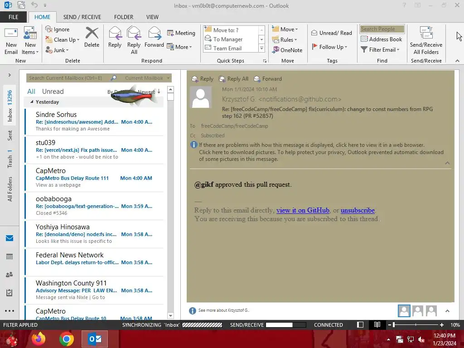The image size is (464, 348).
Task: Open Follow Up flag menu
Action: [x=329, y=47]
